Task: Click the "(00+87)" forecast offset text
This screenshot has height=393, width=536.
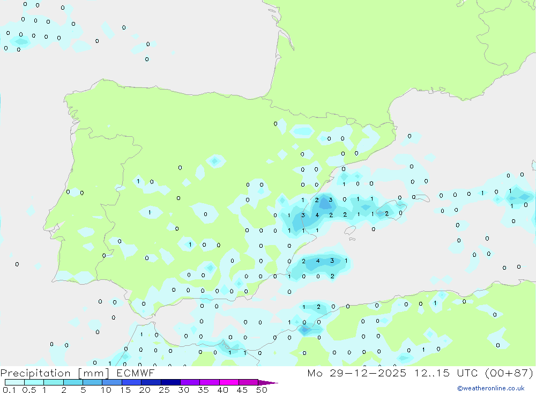Action: tap(509, 373)
